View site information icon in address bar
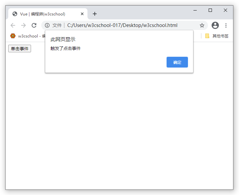The width and height of the screenshot is (239, 195). click(x=47, y=25)
